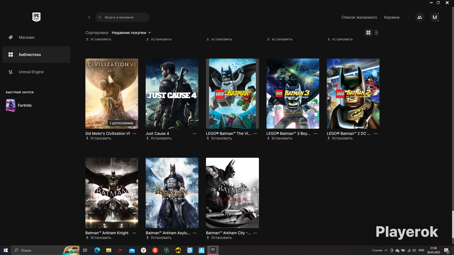Open the Civilization VI cover thumbnail
This screenshot has width=454, height=255.
[x=112, y=94]
